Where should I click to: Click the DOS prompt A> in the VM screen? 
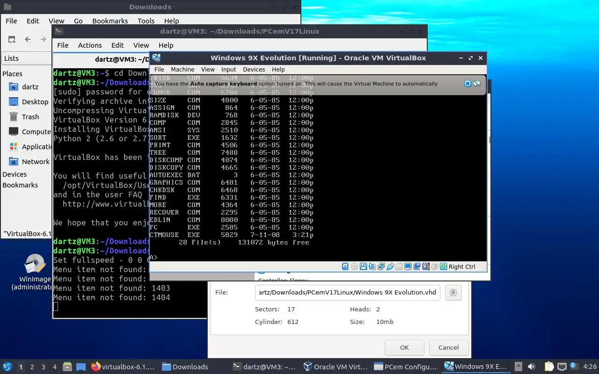[153, 257]
